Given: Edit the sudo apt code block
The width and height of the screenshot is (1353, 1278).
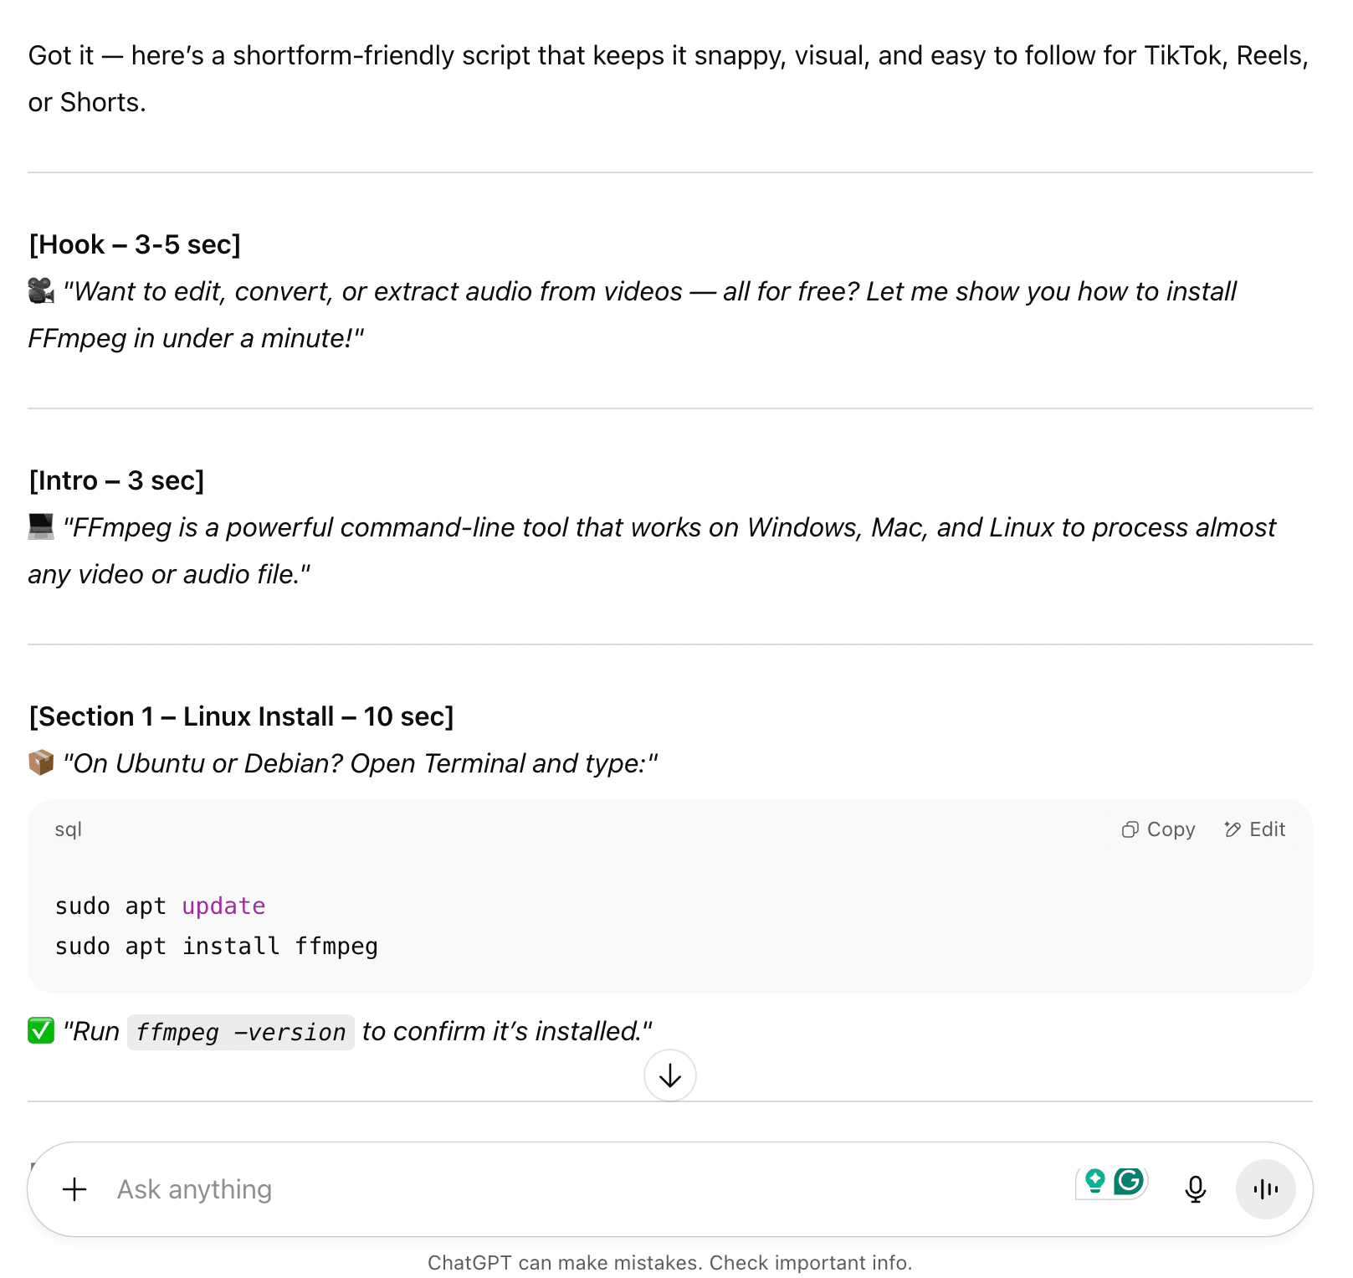Looking at the screenshot, I should coord(1254,829).
